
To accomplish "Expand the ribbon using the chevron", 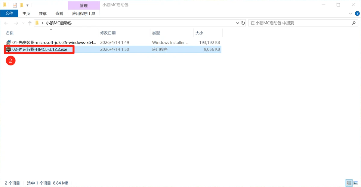I will point(350,14).
